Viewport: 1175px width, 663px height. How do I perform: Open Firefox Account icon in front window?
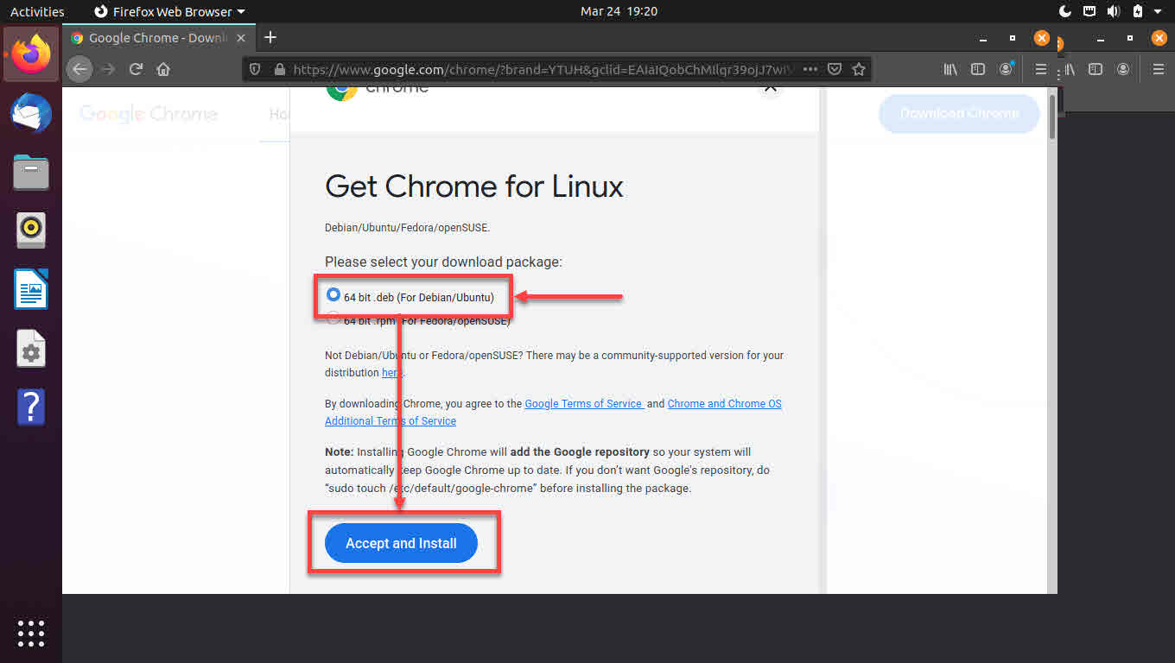click(x=1006, y=69)
